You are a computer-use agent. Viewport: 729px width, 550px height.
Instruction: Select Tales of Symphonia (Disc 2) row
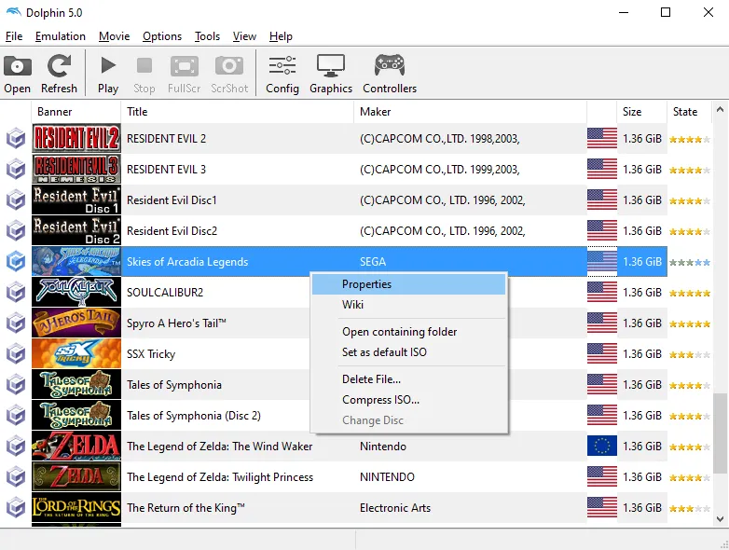pos(193,416)
